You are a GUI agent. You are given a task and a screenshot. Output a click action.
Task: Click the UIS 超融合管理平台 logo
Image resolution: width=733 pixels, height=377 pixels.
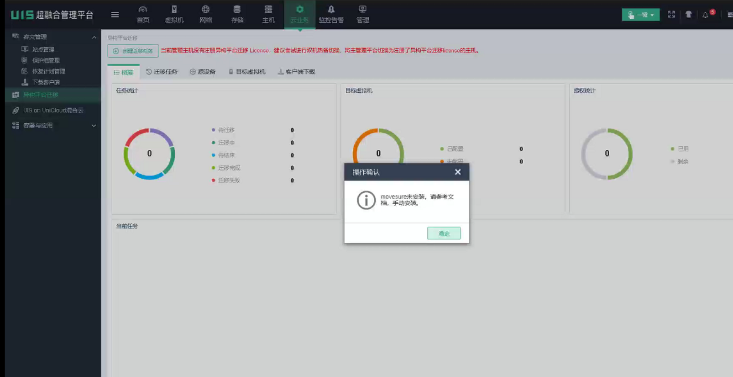[52, 15]
